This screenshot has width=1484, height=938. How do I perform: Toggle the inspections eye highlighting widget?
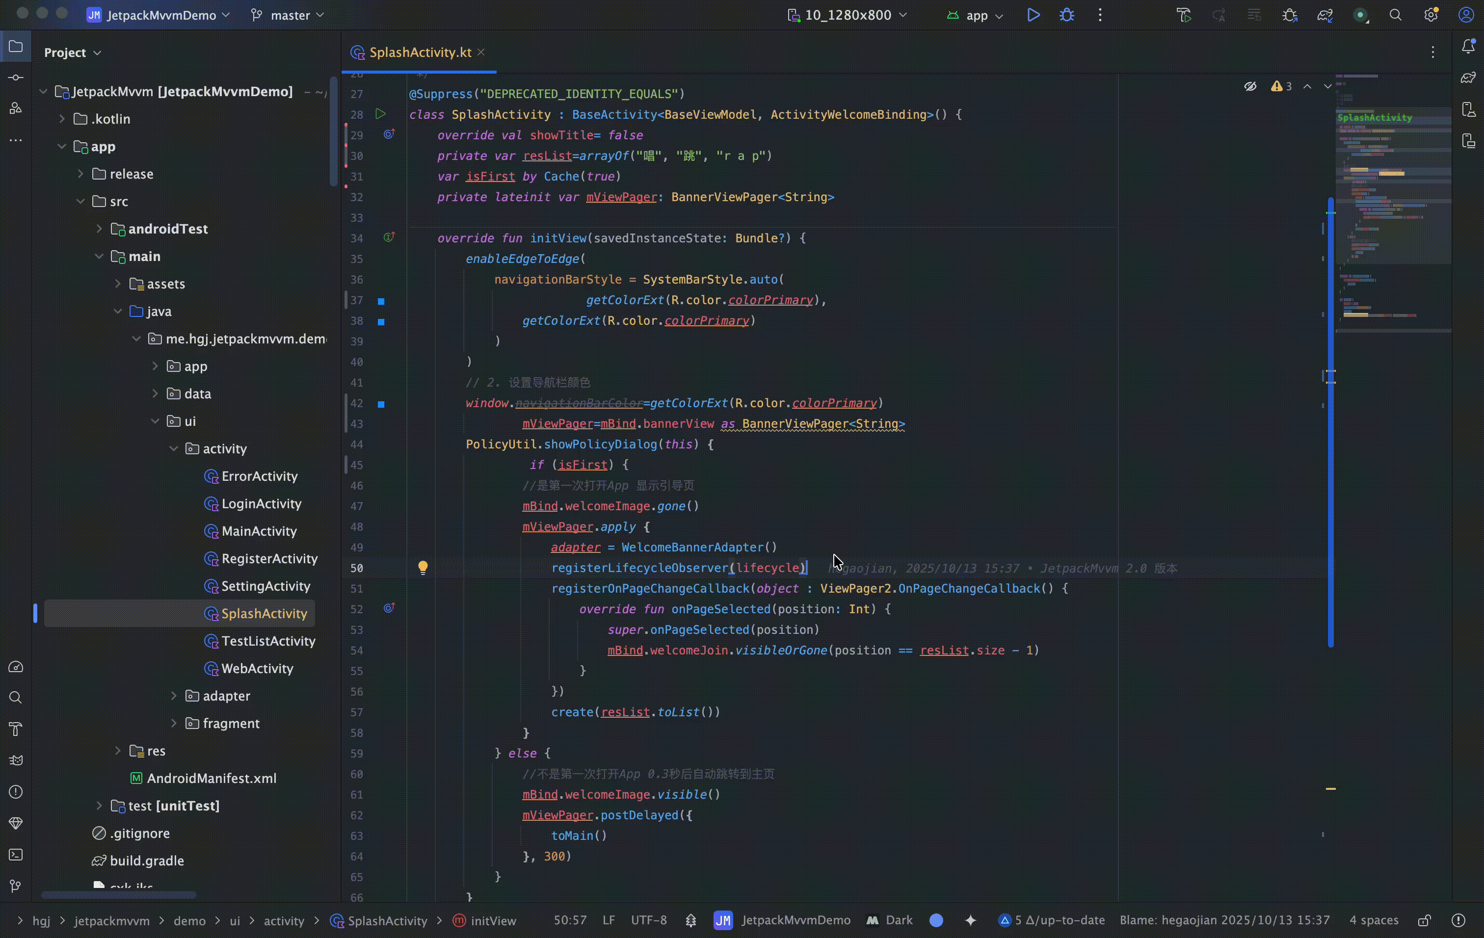point(1250,86)
